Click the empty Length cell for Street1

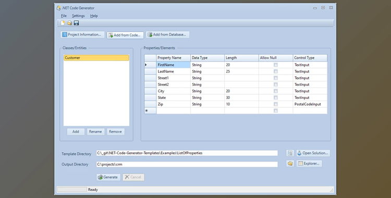241,78
